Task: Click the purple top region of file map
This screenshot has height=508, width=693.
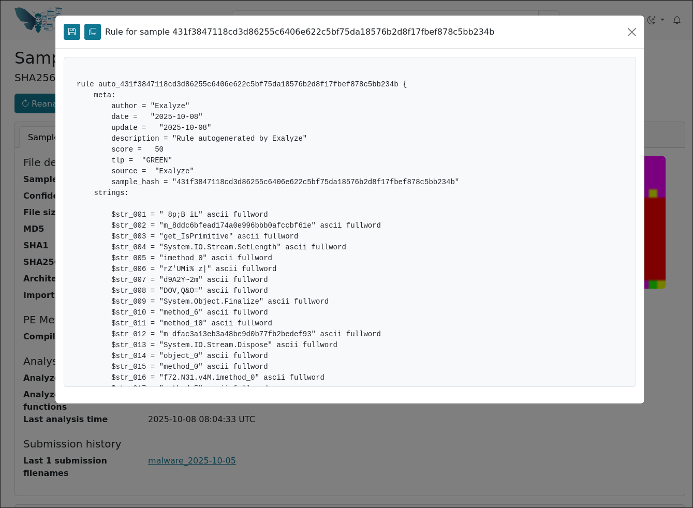Action: point(655,171)
